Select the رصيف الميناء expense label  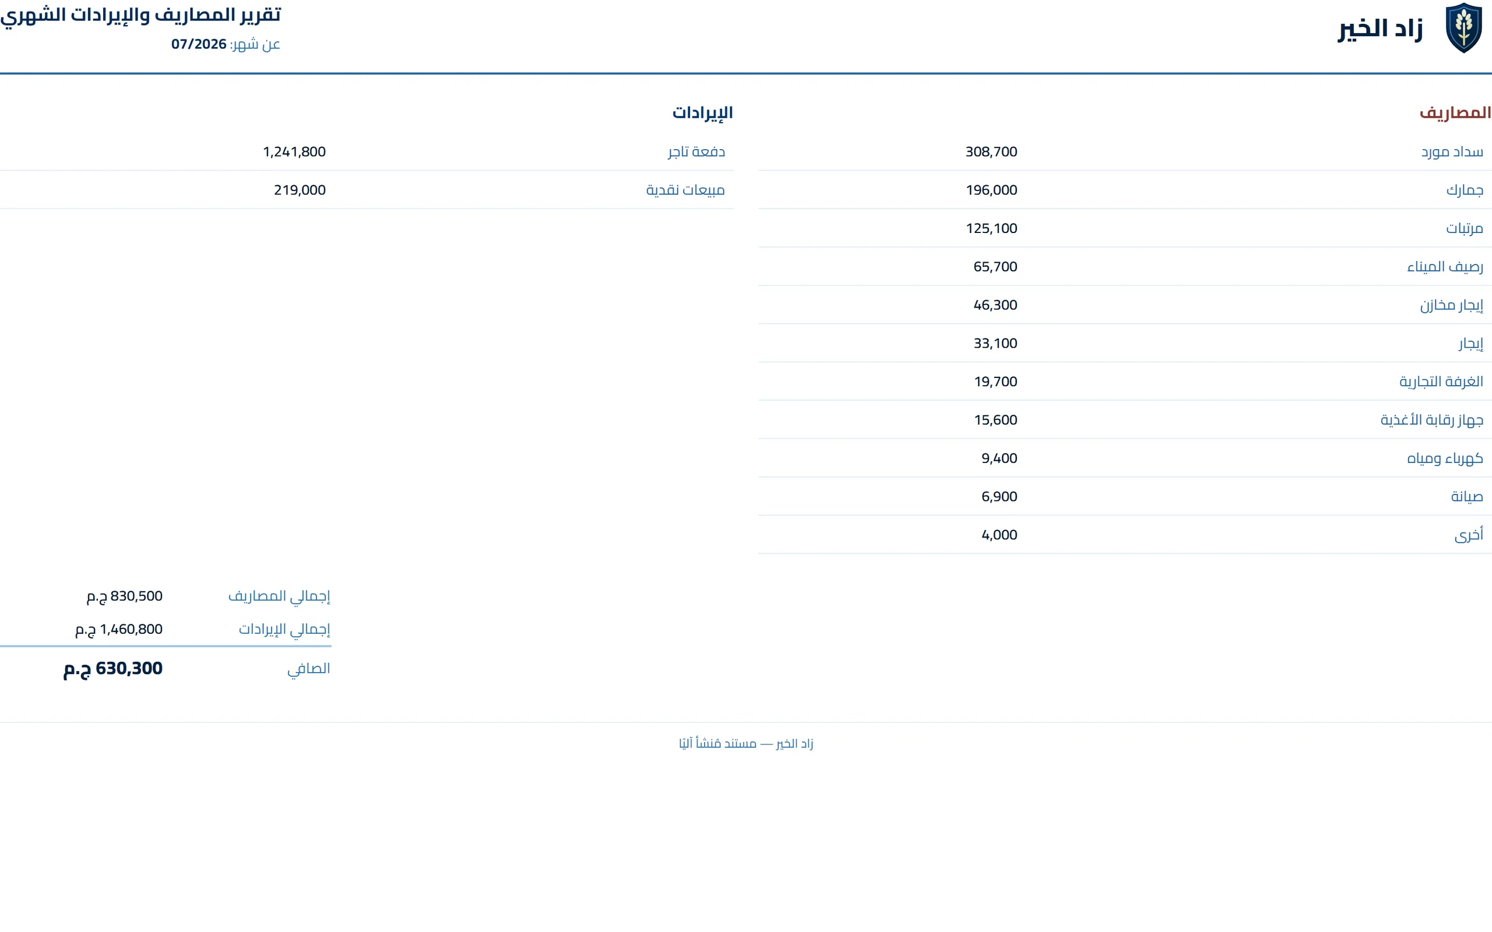1445,266
